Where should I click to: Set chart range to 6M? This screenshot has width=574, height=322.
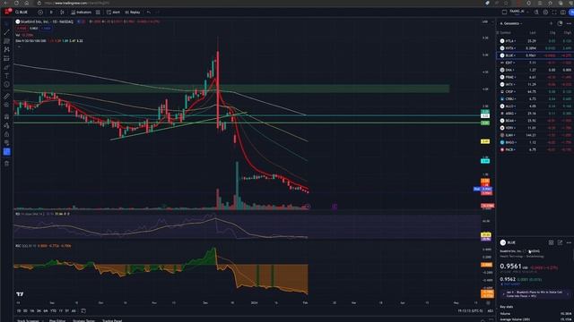[x=46, y=310]
